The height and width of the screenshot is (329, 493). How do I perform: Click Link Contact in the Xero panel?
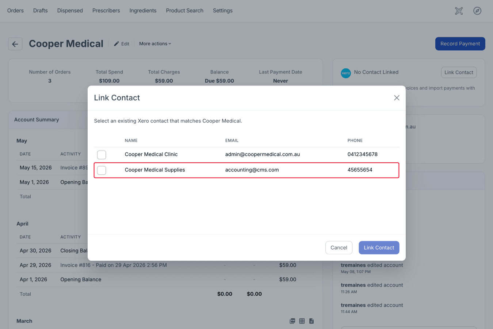[459, 72]
